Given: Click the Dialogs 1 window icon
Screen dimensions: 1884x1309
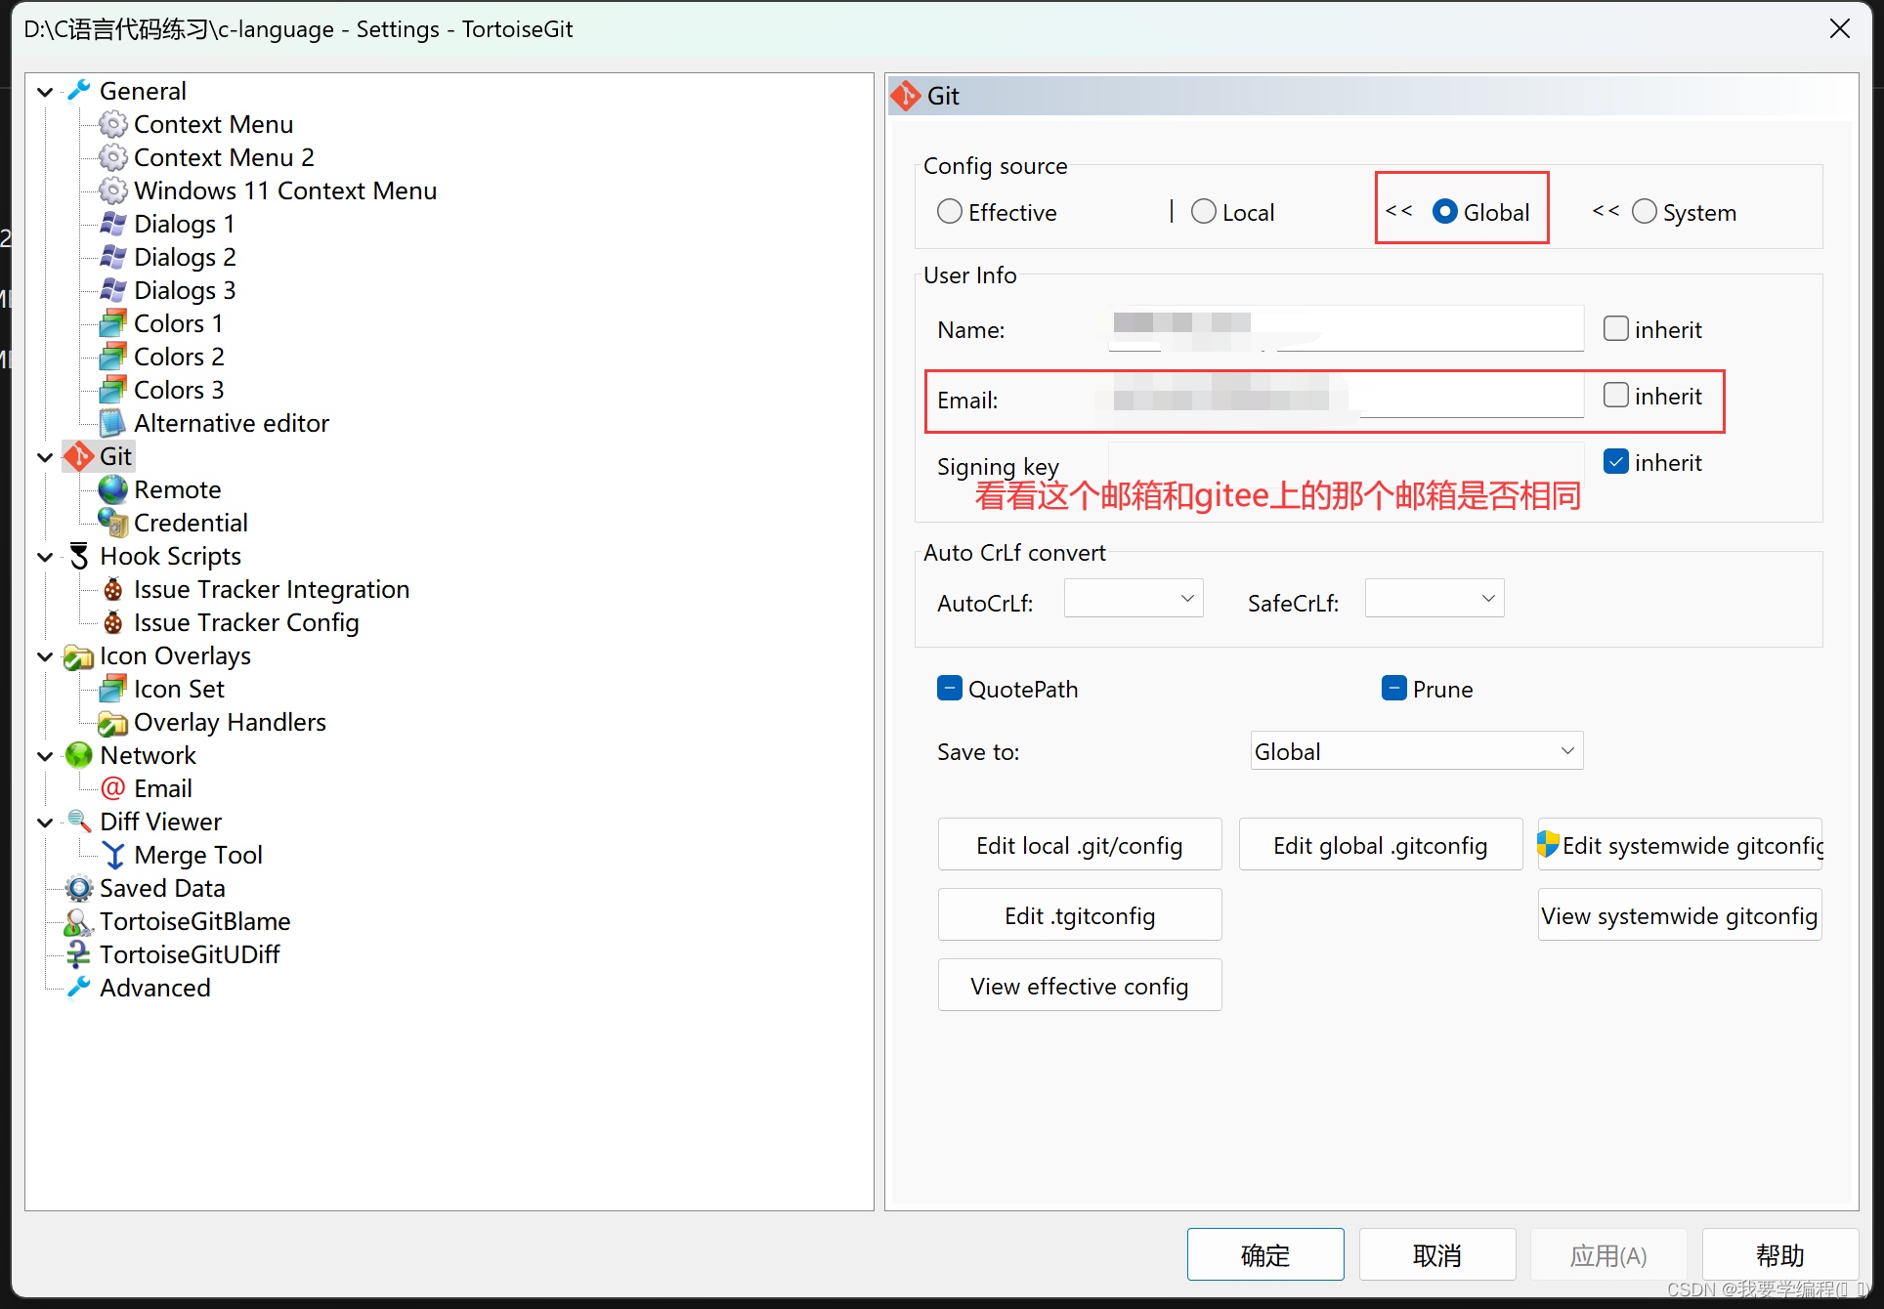Looking at the screenshot, I should (x=113, y=224).
